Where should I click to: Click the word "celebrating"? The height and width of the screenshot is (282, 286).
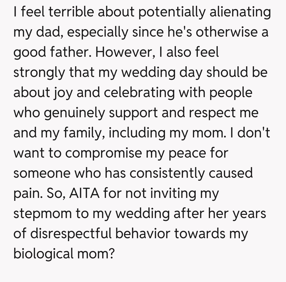[x=139, y=93]
